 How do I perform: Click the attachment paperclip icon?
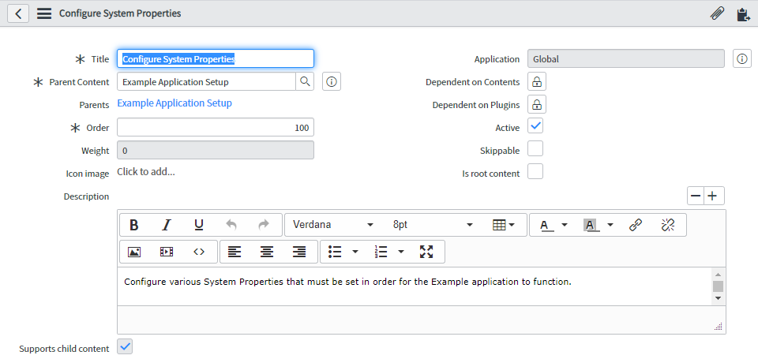pyautogui.click(x=717, y=13)
